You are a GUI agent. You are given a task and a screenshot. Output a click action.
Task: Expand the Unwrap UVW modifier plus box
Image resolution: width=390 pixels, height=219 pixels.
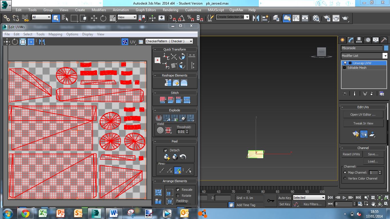pyautogui.click(x=350, y=63)
